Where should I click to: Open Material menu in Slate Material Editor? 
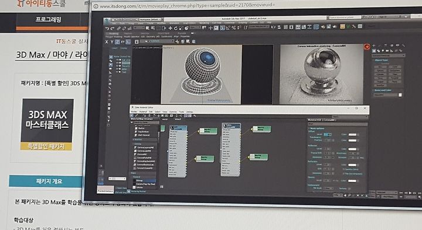click(143, 111)
